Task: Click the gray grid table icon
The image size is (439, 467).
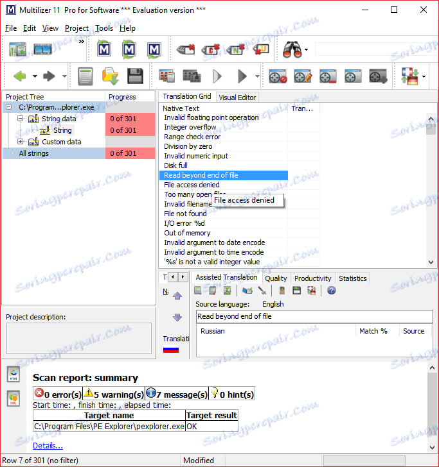Action: 192,76
